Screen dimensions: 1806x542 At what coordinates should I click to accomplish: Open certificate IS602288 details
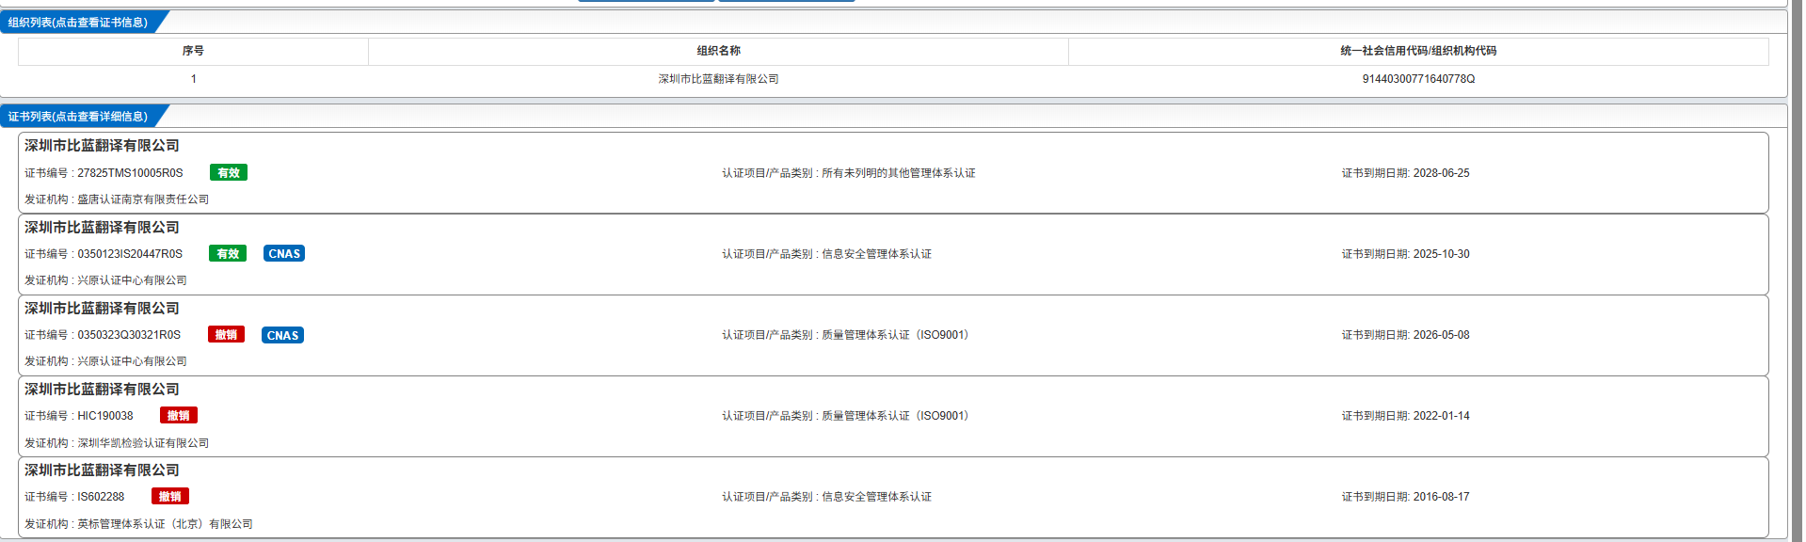coord(893,497)
